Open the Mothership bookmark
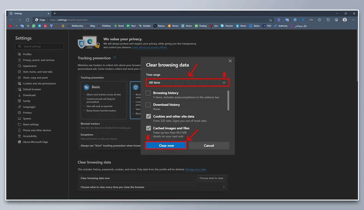The image size is (364, 210). (x=75, y=26)
